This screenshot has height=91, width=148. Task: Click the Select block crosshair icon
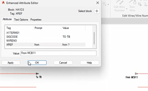coord(97,11)
